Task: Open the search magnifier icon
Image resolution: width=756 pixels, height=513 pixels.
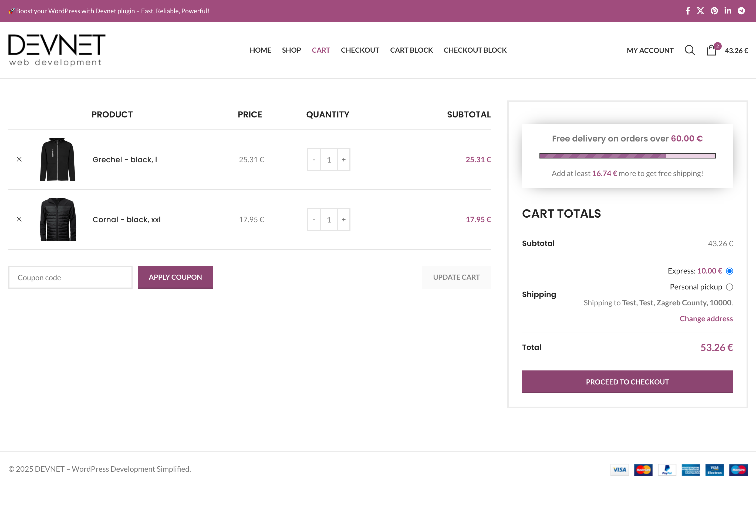Action: point(689,50)
